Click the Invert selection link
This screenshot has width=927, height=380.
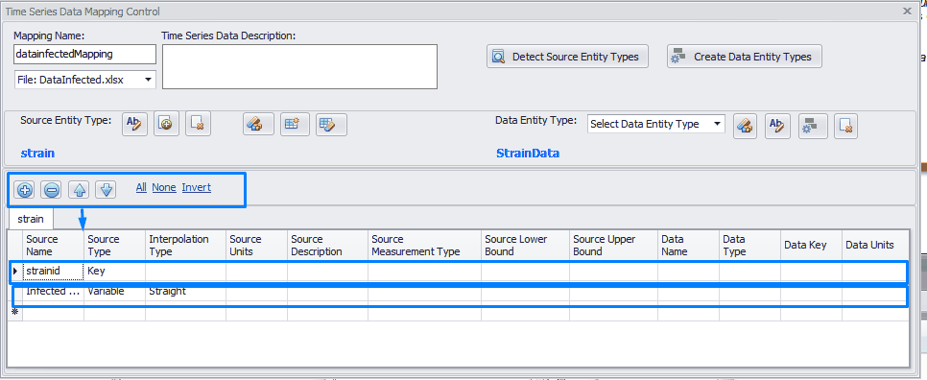tap(197, 187)
